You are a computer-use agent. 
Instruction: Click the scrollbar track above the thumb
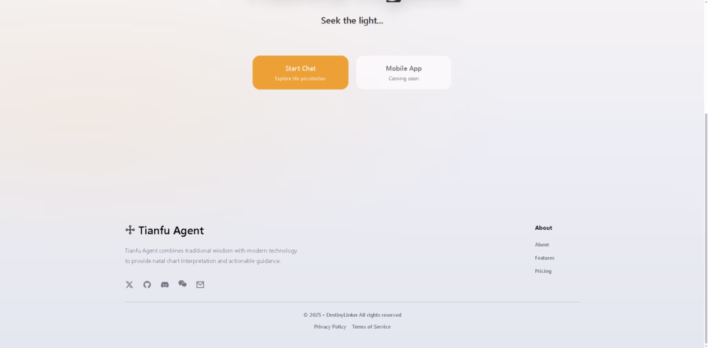706,57
